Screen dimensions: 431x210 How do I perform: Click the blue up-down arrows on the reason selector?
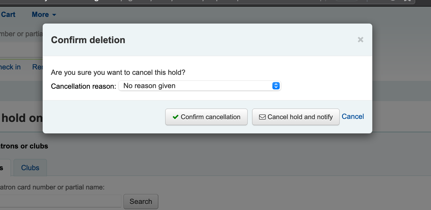click(x=276, y=86)
